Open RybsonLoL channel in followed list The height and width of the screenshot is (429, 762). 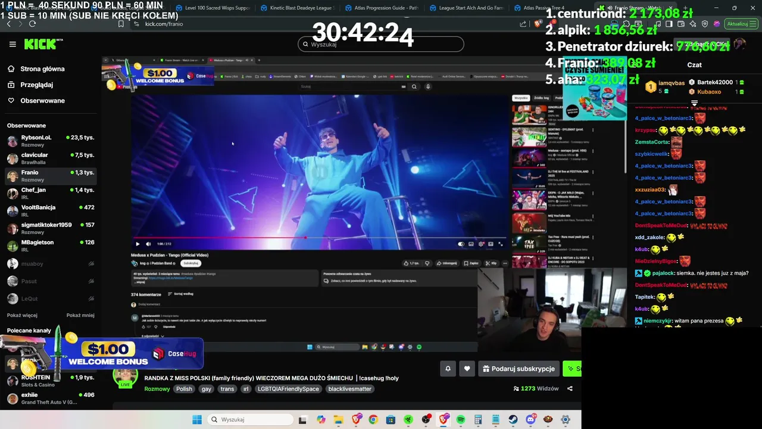pos(50,141)
